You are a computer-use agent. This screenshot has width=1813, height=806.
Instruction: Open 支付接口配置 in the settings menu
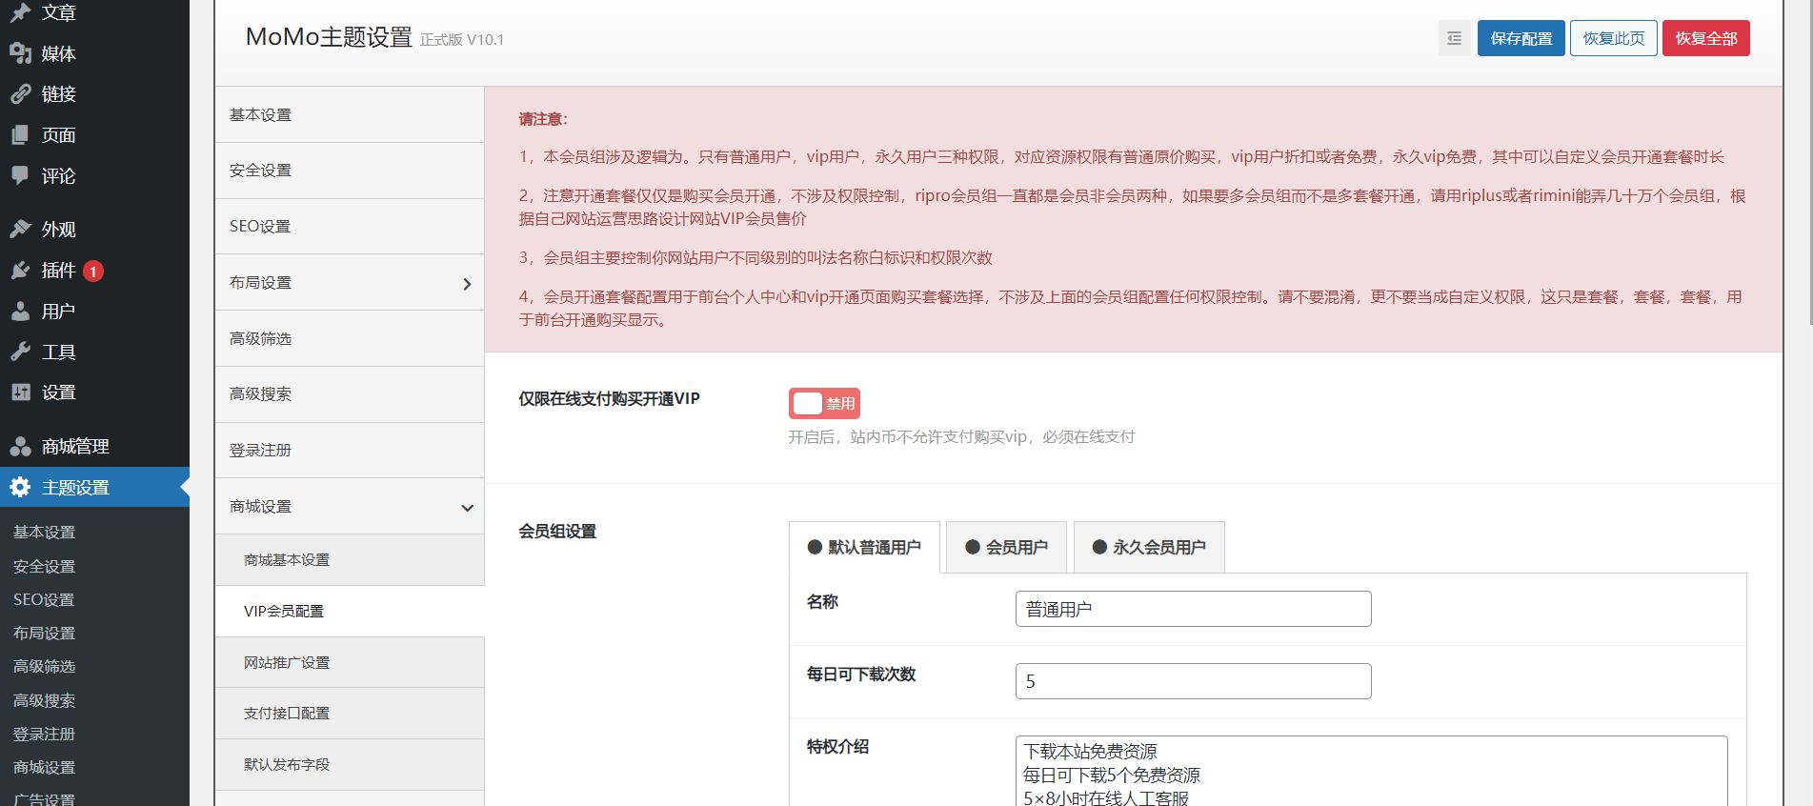coord(287,714)
